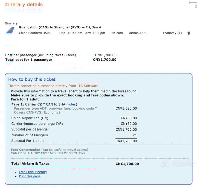197x188 pixels.
Task: Click Email this itinerary link
Action: click(x=33, y=172)
